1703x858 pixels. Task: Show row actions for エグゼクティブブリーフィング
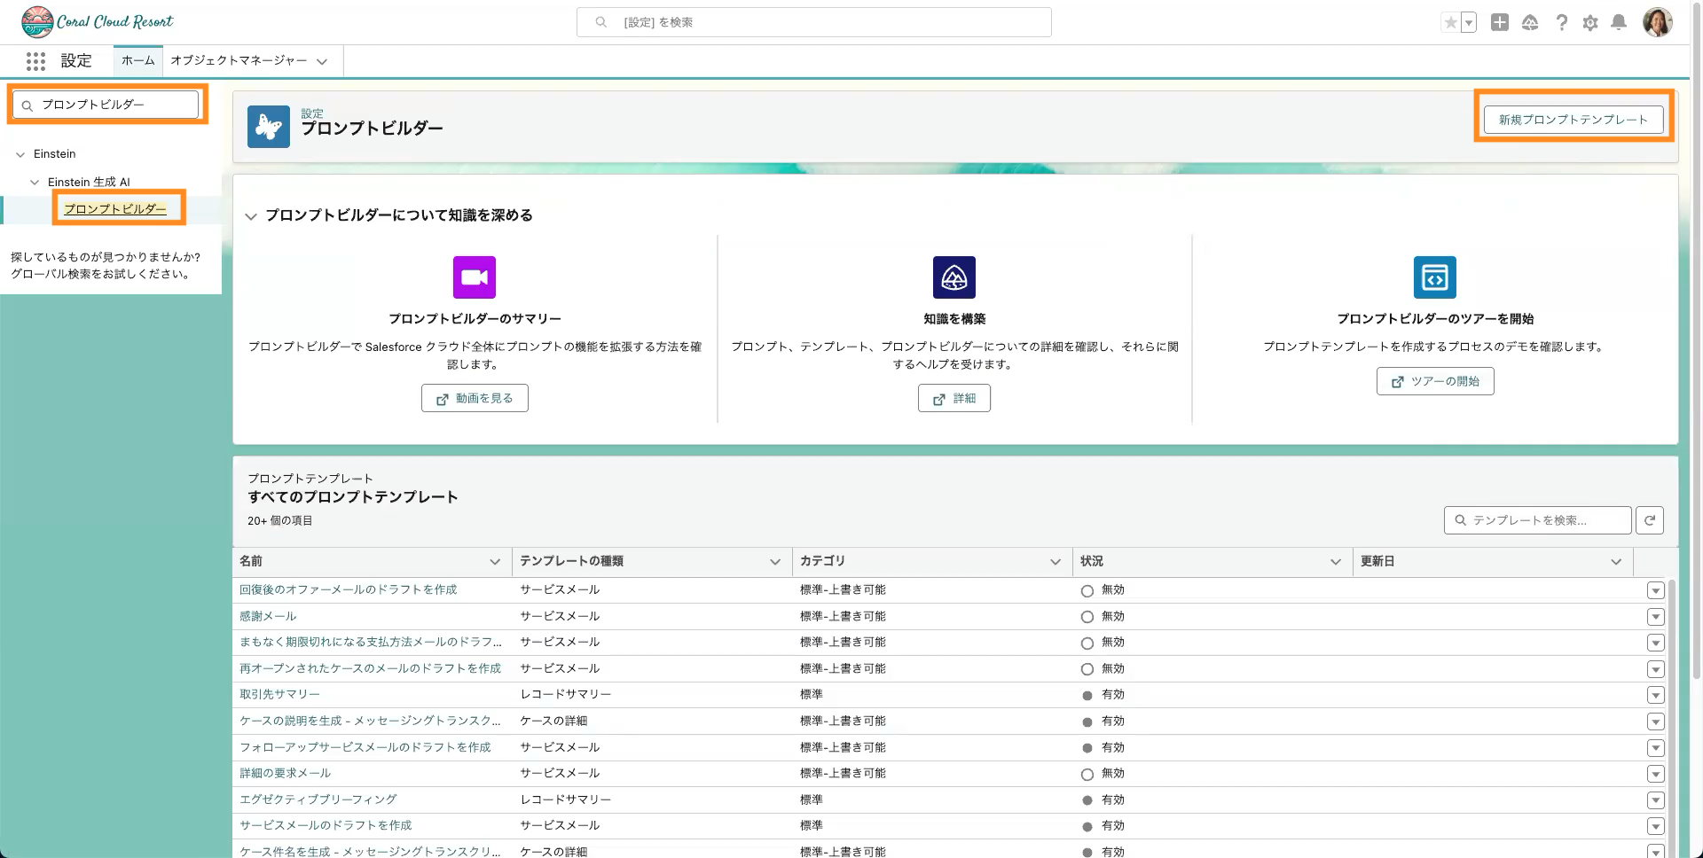tap(1655, 800)
